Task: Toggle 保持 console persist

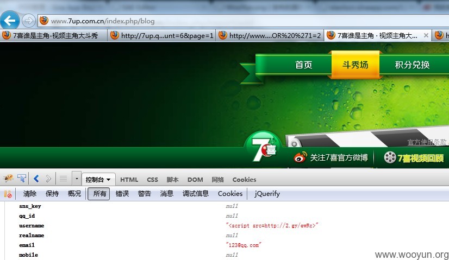Action: pos(52,194)
